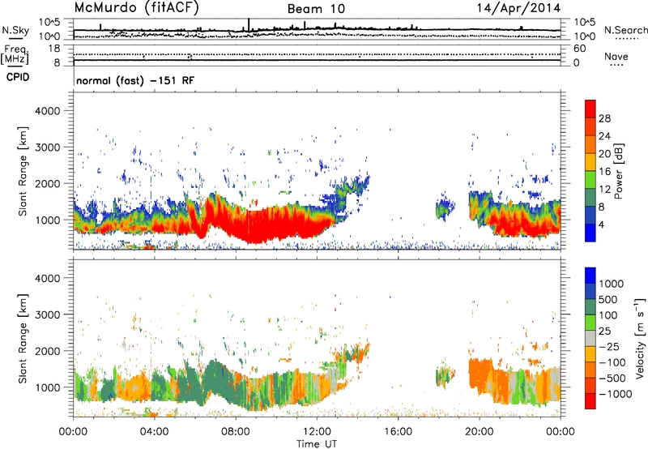Click the "Velocity [m s-1]" color bar title
Viewport: 648px width, 449px height.
coord(640,339)
